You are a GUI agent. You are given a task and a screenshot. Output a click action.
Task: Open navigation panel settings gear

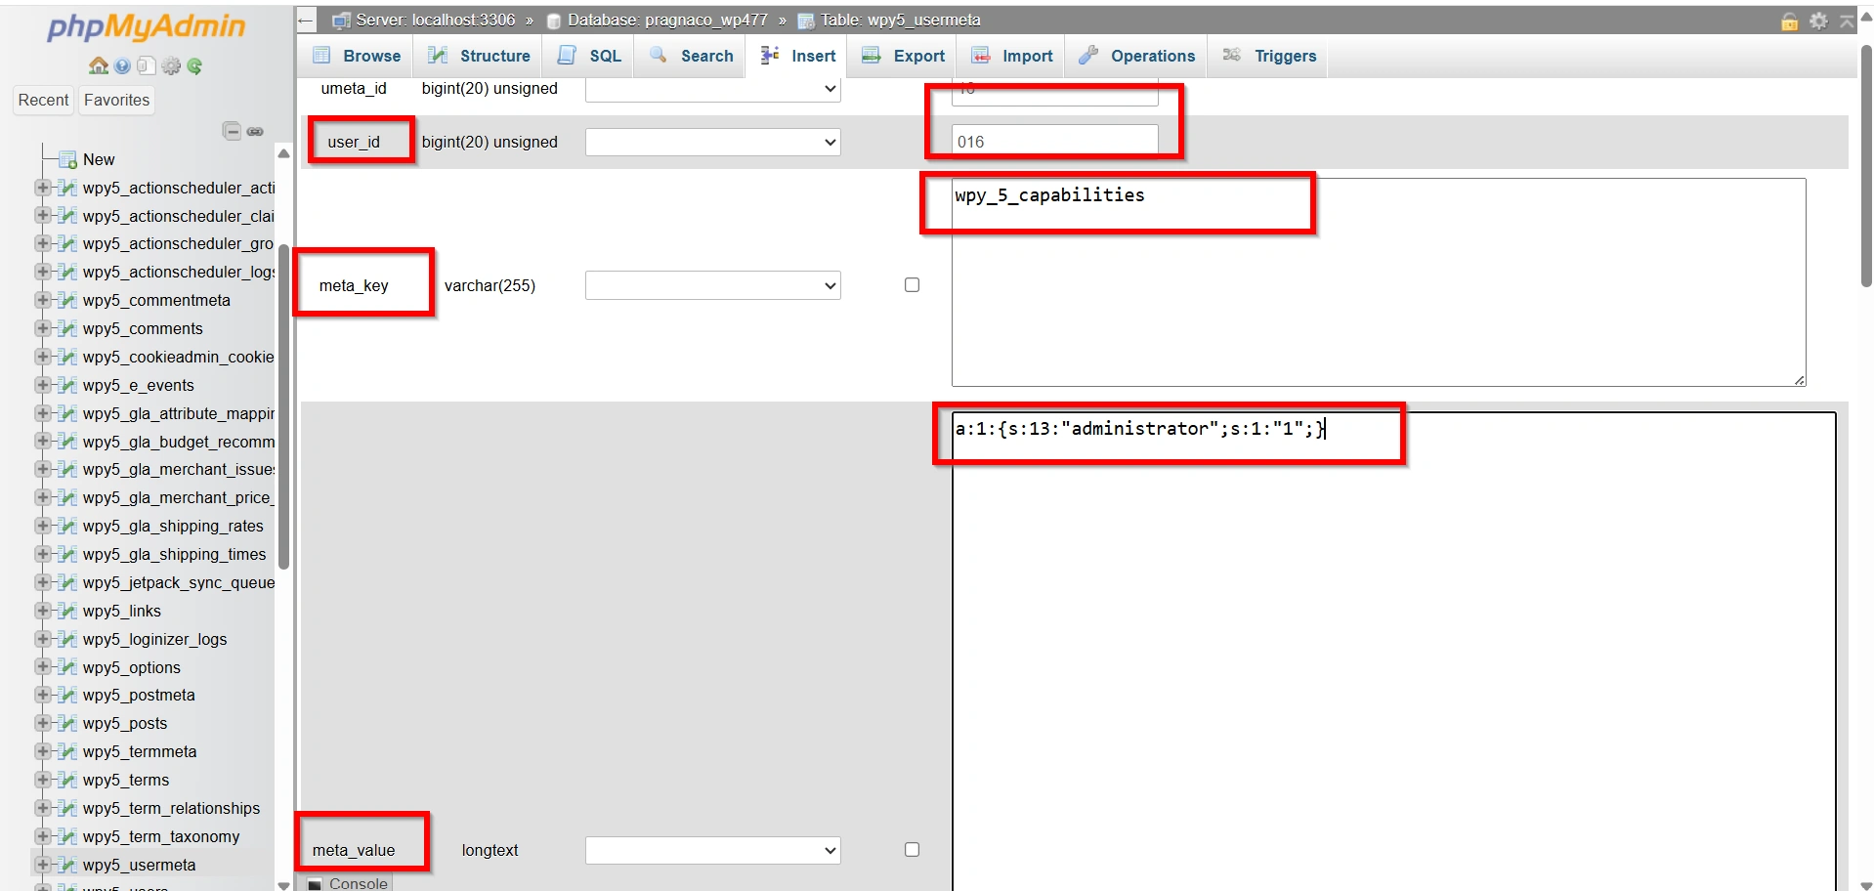[x=171, y=65]
